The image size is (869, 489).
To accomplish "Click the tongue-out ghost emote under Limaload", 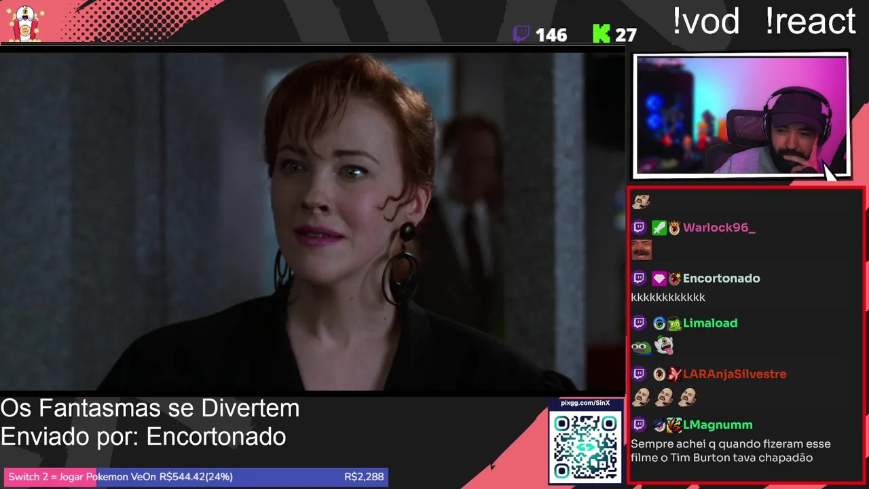I will [x=664, y=346].
